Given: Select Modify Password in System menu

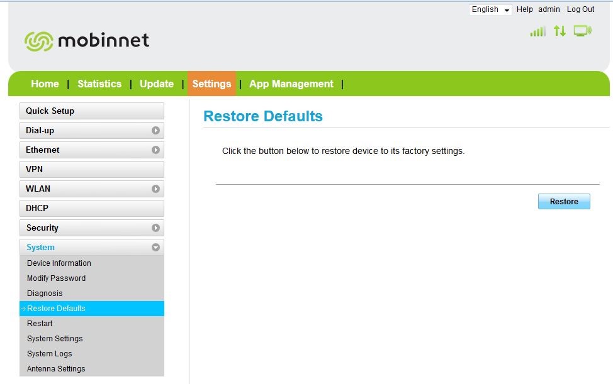Looking at the screenshot, I should coord(56,278).
